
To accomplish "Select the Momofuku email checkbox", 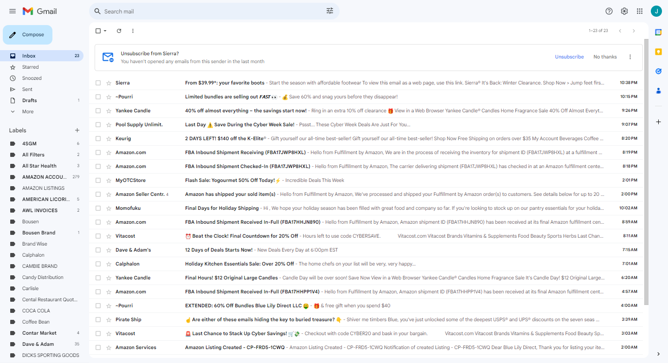I will 98,208.
